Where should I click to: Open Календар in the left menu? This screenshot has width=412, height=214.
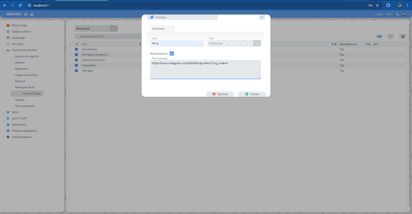click(x=19, y=37)
